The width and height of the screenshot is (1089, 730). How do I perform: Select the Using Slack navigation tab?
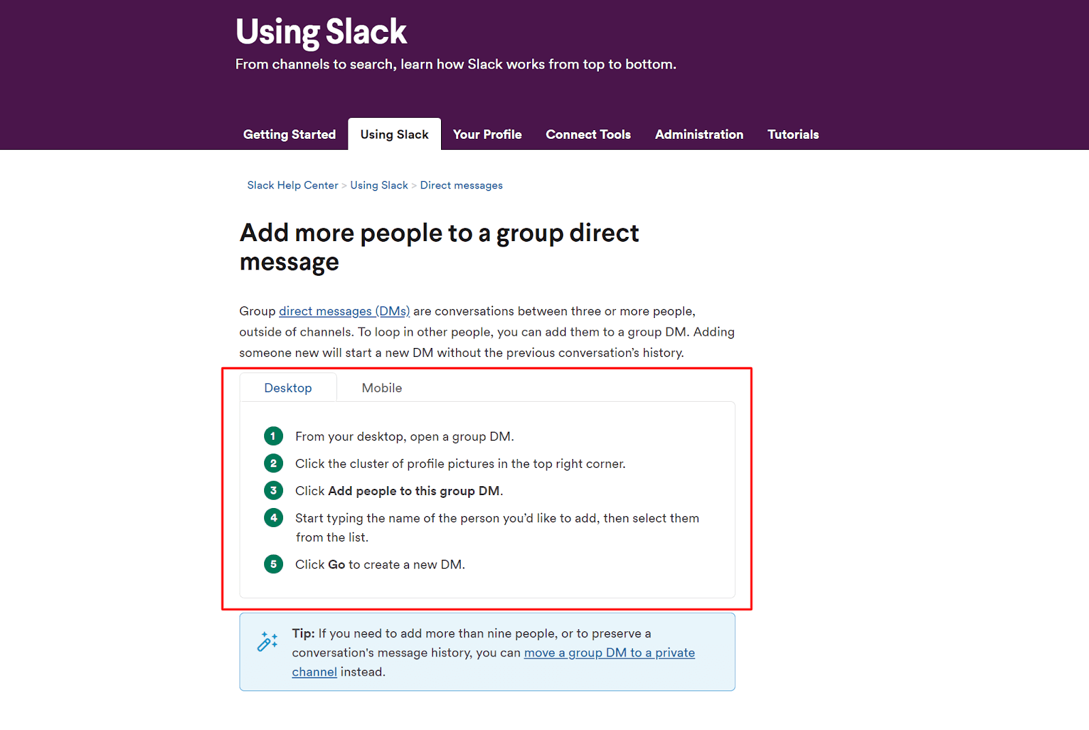click(394, 134)
